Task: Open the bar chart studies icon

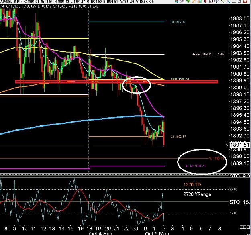Action: coord(200,2)
